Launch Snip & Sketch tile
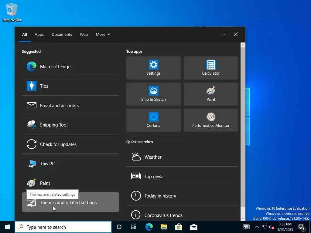The image size is (311, 233). (x=153, y=94)
